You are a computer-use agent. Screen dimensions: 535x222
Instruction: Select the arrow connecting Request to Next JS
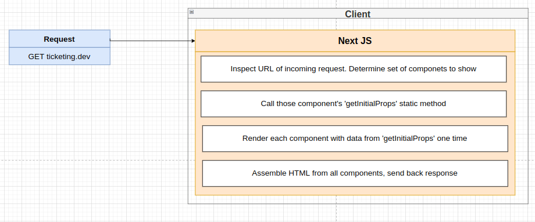pos(152,41)
